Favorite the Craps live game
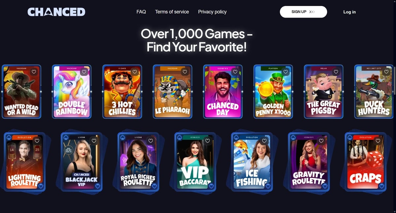This screenshot has height=213, width=396. click(378, 141)
